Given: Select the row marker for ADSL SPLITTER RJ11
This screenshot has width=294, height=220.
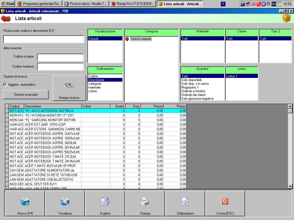Looking at the screenshot, I should pos(7,184).
